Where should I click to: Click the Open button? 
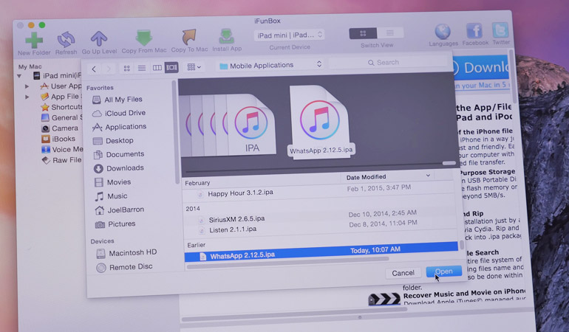pyautogui.click(x=443, y=272)
